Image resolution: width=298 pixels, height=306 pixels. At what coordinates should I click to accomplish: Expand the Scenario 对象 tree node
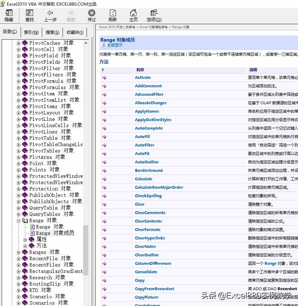tap(18, 297)
